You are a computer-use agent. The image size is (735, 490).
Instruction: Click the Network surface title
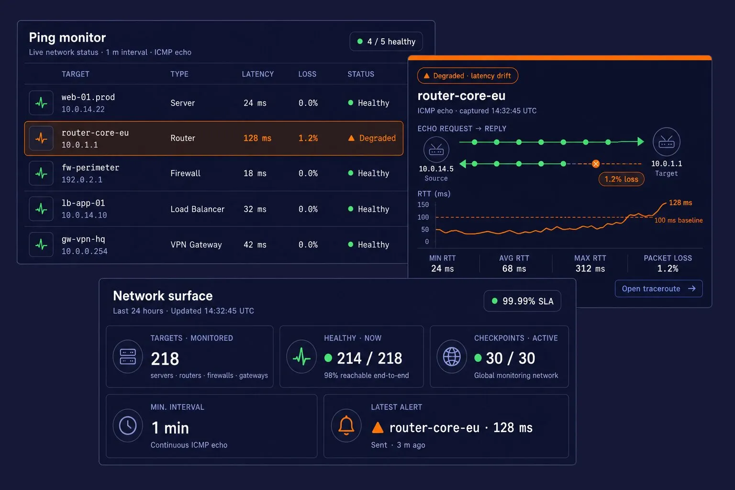[163, 296]
